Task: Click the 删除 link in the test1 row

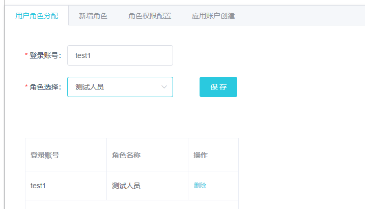Action: click(x=200, y=186)
